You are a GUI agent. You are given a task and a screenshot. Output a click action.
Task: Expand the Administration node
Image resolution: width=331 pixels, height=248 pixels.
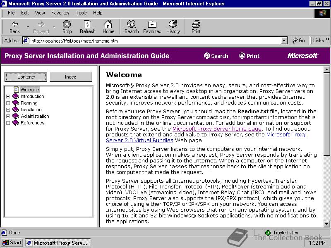pyautogui.click(x=8, y=116)
